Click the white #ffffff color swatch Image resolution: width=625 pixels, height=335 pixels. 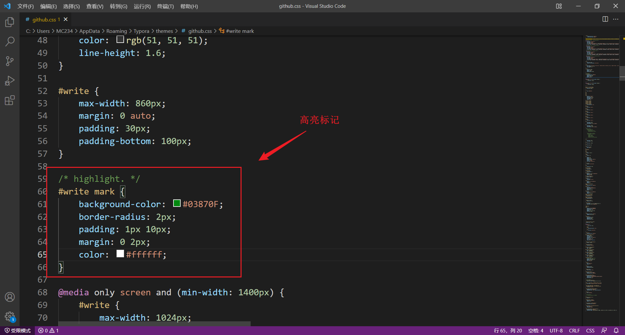pyautogui.click(x=120, y=254)
